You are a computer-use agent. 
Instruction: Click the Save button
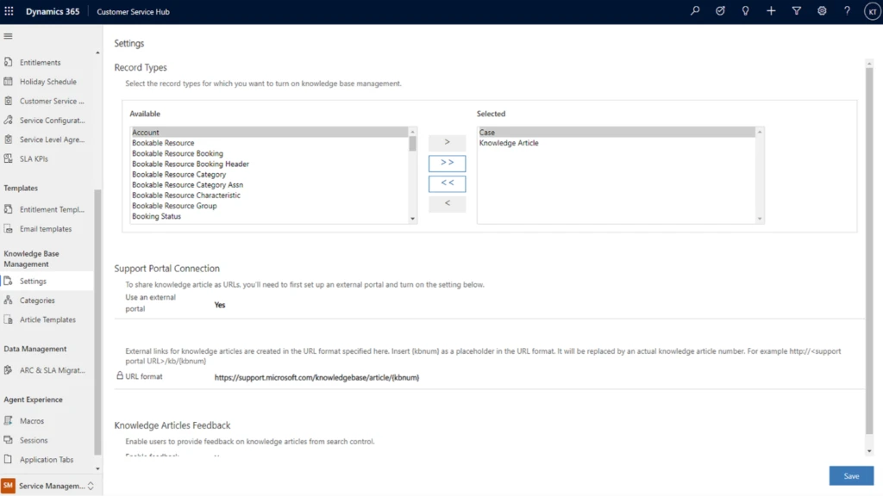coord(851,475)
